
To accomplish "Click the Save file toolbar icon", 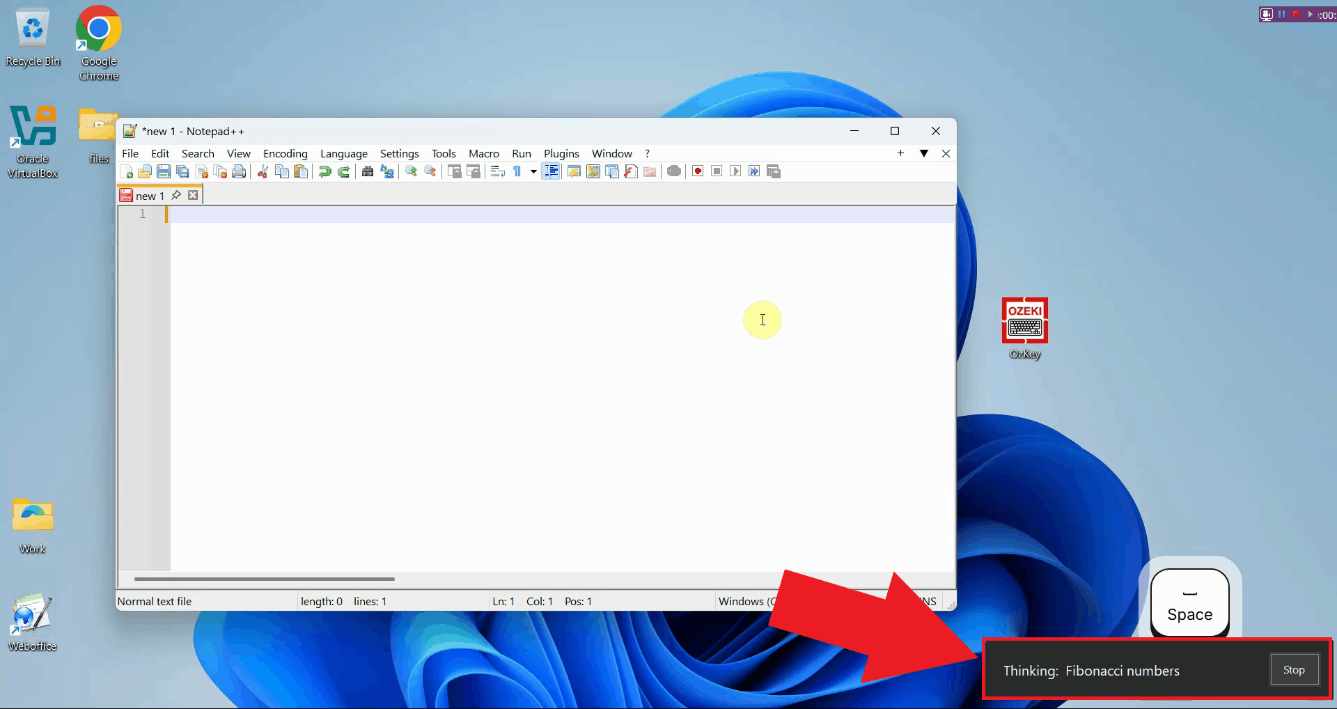I will tap(164, 172).
